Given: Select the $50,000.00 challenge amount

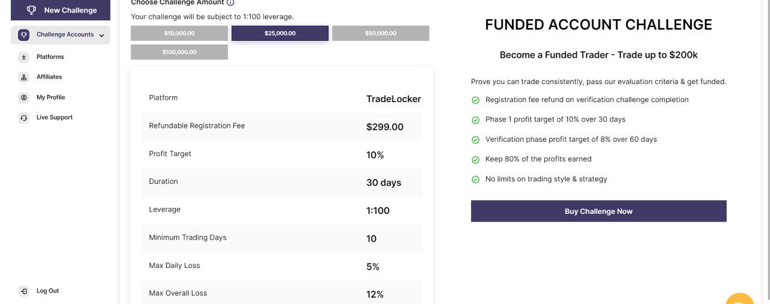Looking at the screenshot, I should click(381, 33).
